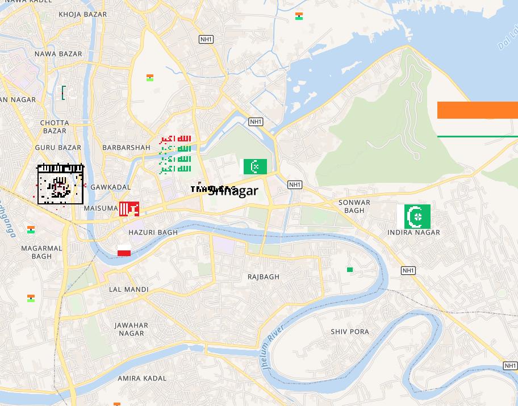
Task: Select the small green crescent flag above Srinagar label
Action: [x=254, y=166]
